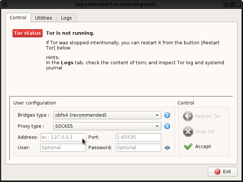Focus the proxy Address input field
This screenshot has height=182, width=243.
tap(63, 137)
